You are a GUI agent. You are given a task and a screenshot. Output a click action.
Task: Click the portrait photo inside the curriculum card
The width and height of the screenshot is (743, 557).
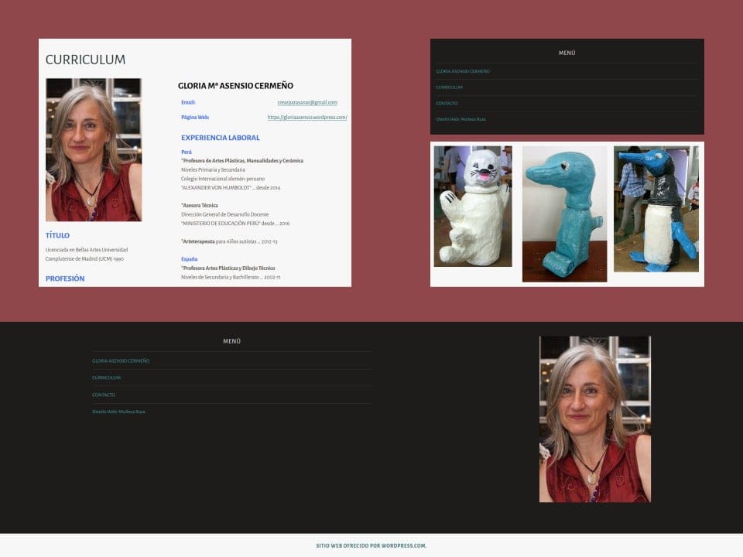94,149
